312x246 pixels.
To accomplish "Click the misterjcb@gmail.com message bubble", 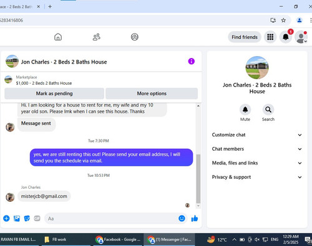I will pyautogui.click(x=44, y=196).
